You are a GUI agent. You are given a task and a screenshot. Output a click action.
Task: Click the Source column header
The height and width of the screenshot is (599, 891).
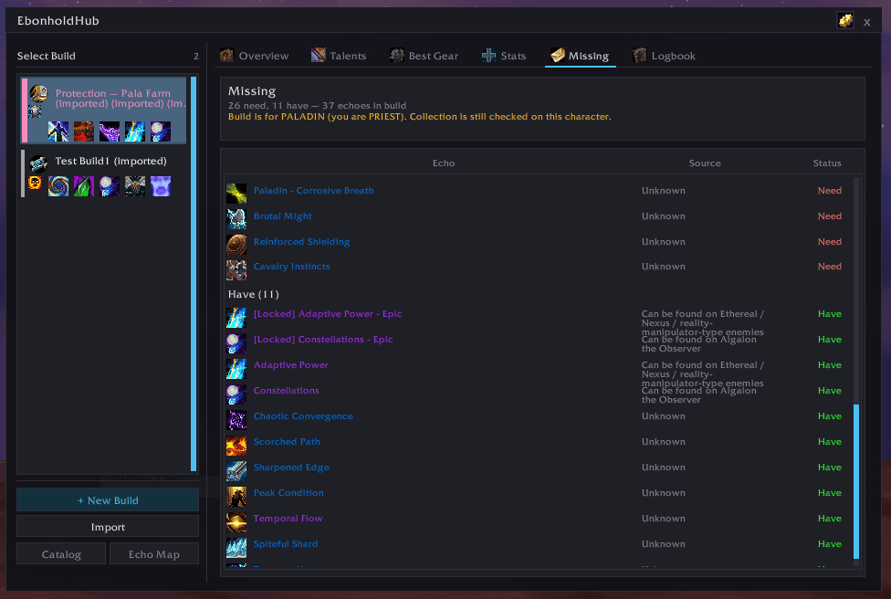click(x=705, y=163)
